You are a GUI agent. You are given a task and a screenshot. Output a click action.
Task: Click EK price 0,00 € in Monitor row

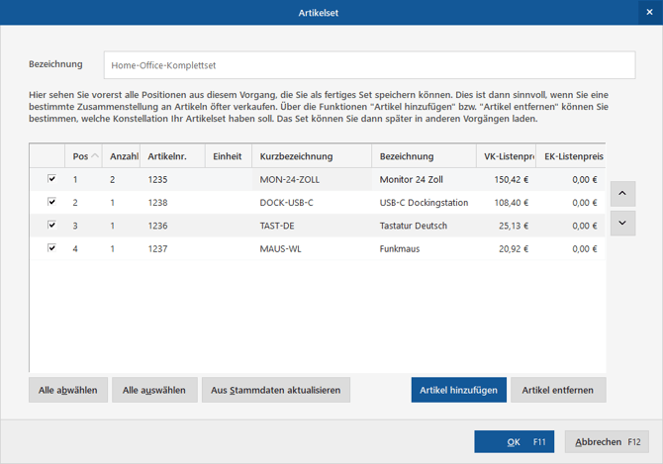coord(585,180)
